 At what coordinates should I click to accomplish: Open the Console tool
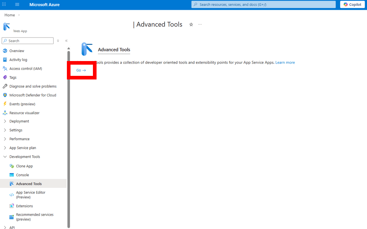[x=22, y=175]
